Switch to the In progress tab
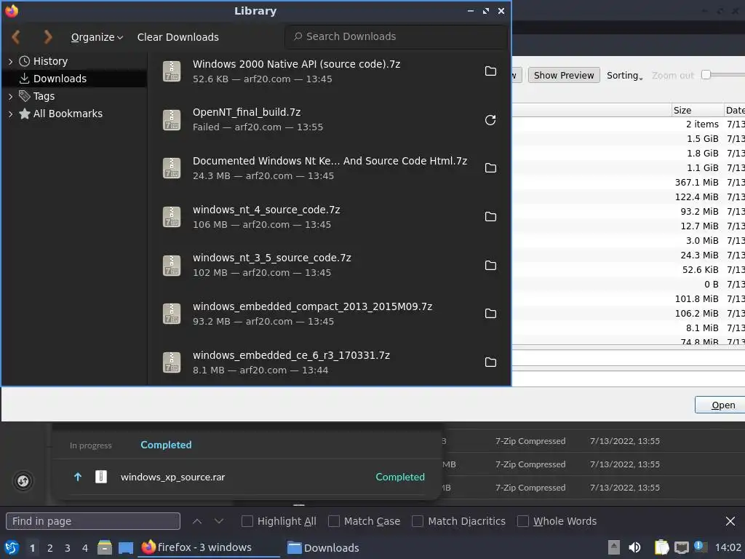The image size is (745, 559). tap(91, 445)
